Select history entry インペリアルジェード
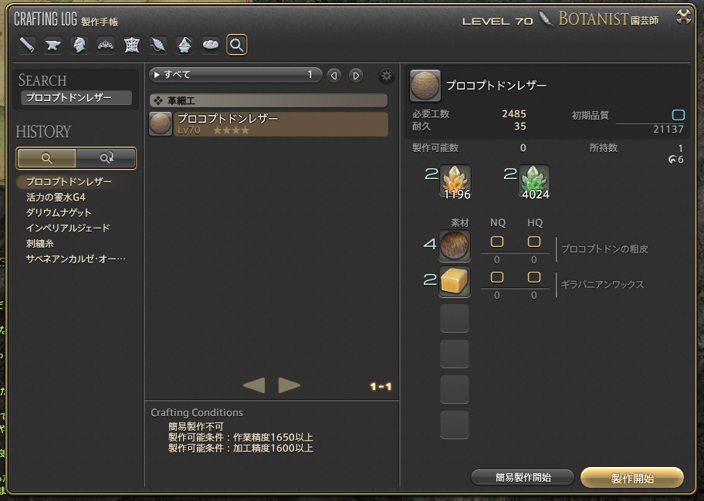Viewport: 704px width, 501px height. pyautogui.click(x=68, y=228)
